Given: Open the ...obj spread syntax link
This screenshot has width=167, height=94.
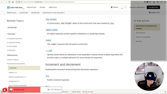Looking at the screenshot, I should point(49,51).
